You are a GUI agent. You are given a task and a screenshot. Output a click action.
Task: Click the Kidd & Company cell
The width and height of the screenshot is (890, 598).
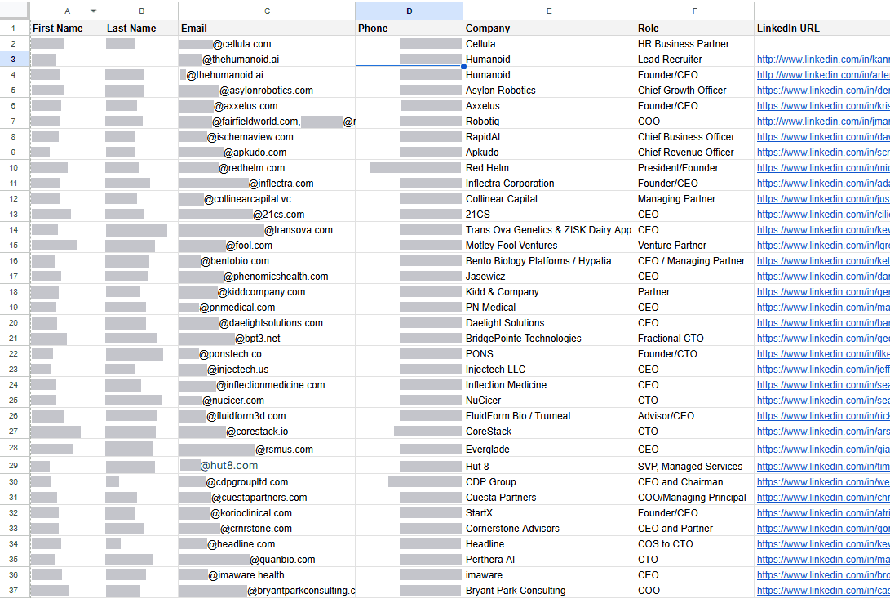click(549, 292)
